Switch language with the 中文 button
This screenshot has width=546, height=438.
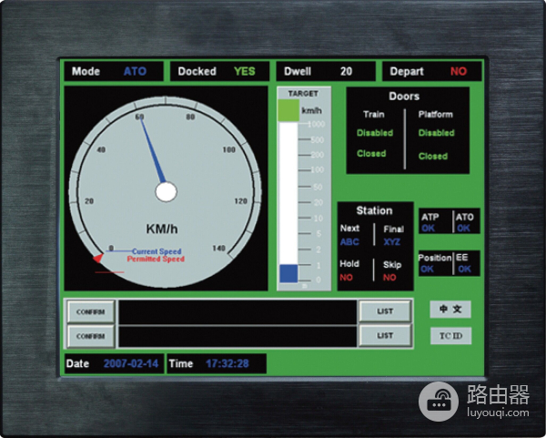(450, 310)
